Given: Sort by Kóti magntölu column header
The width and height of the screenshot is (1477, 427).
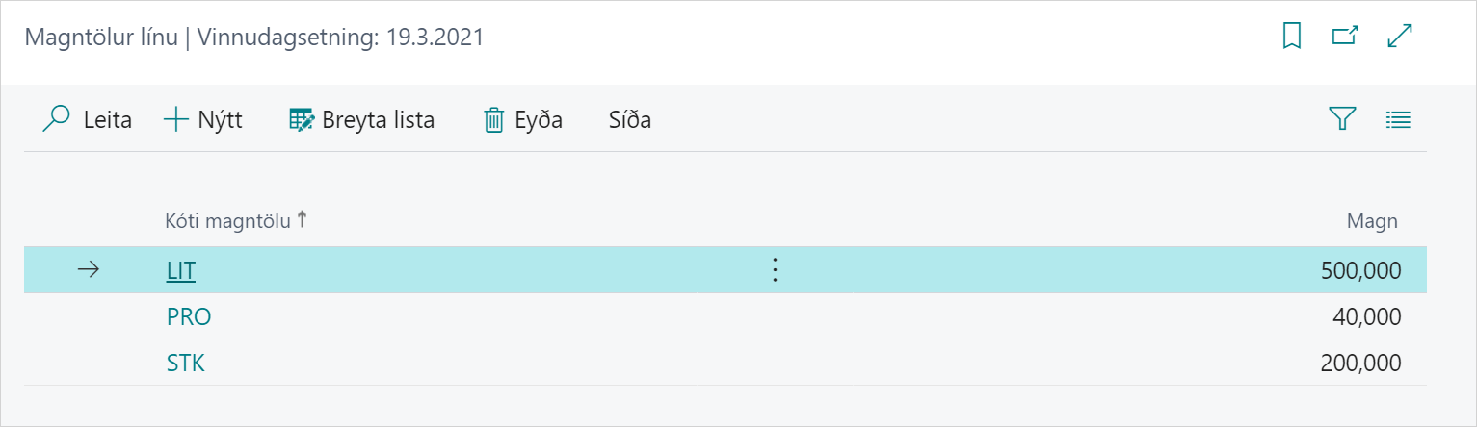Looking at the screenshot, I should [x=228, y=221].
